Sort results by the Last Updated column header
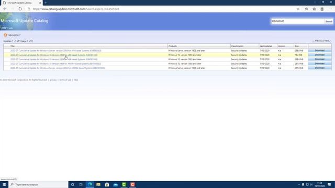Viewport: 335px width, 188px height. coord(266,46)
